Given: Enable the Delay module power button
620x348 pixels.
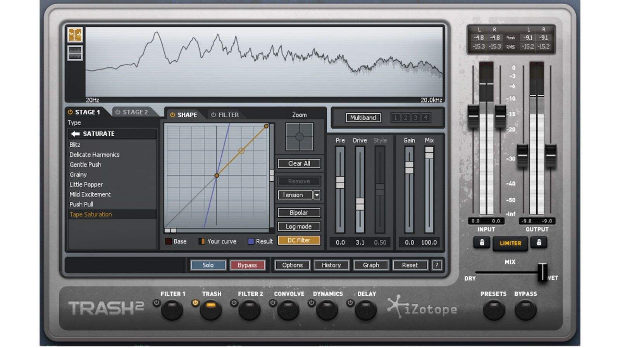Looking at the screenshot, I should [350, 303].
